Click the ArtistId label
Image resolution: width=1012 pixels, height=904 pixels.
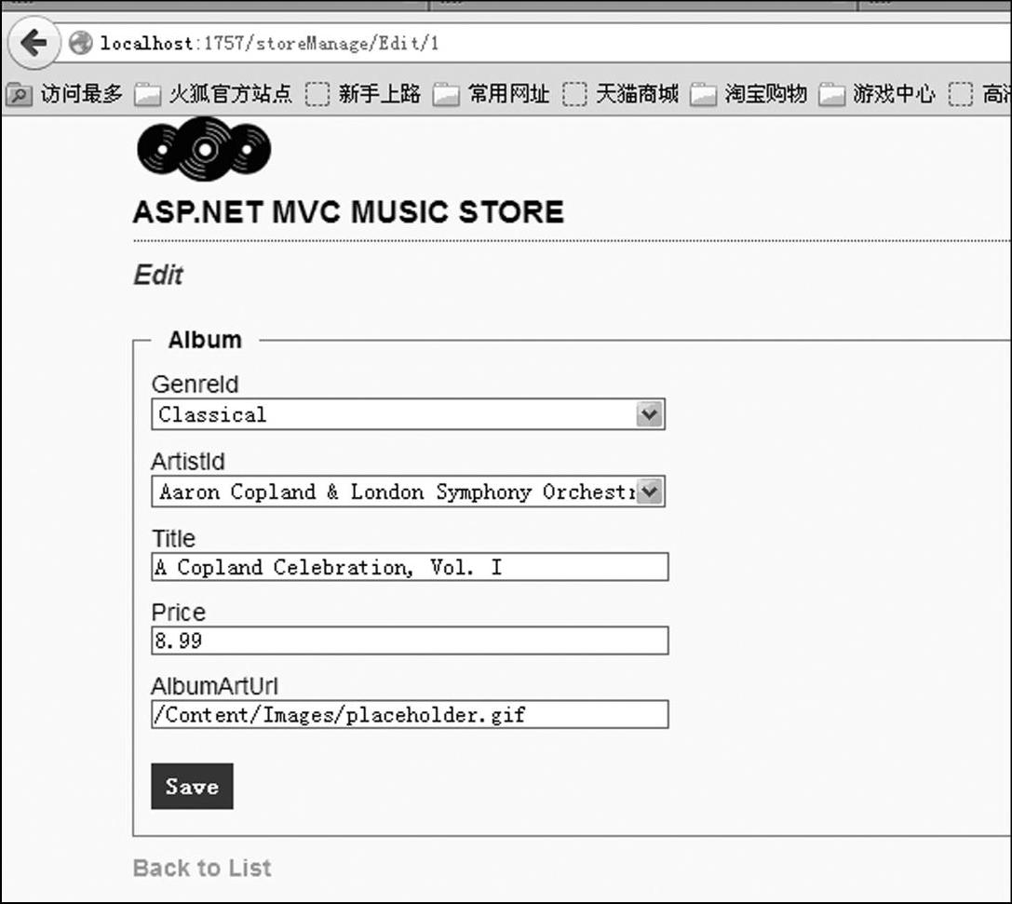(x=188, y=462)
